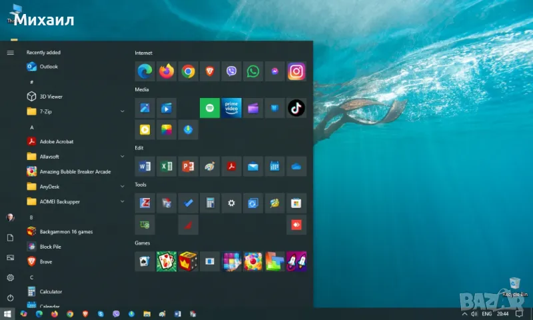
Task: Launch the AnyDesk tile in Tools
Action: click(x=296, y=225)
